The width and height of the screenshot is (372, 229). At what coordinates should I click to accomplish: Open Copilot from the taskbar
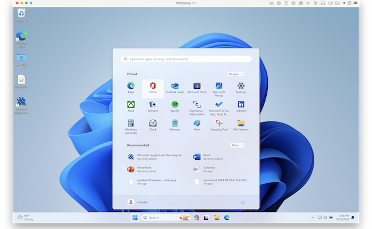coord(196,218)
